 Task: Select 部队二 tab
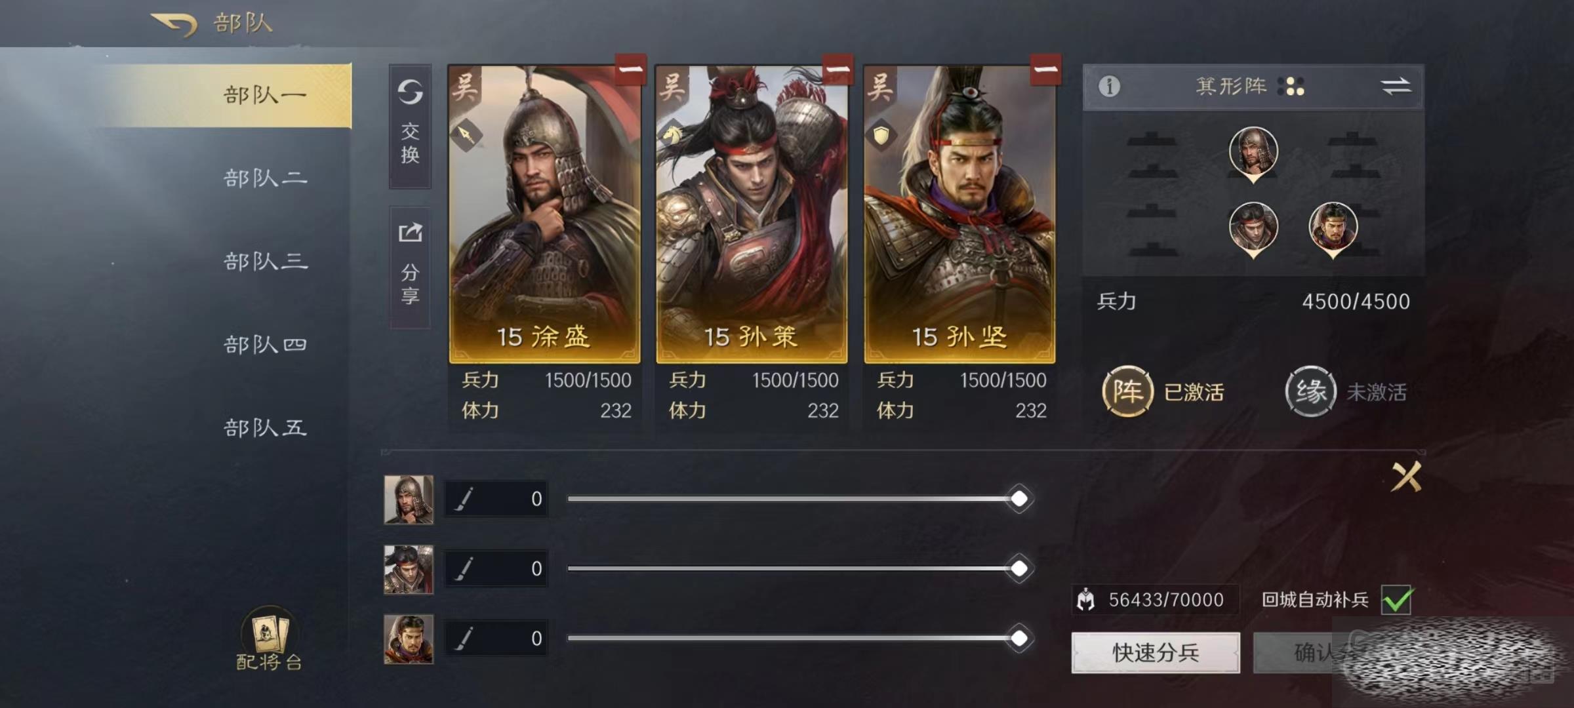tap(265, 178)
